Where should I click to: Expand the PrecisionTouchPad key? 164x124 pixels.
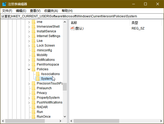click(29, 84)
